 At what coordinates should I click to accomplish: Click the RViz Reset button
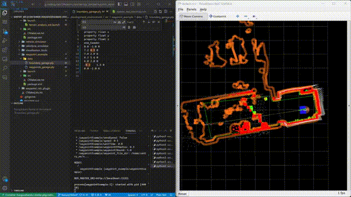[x=183, y=194]
